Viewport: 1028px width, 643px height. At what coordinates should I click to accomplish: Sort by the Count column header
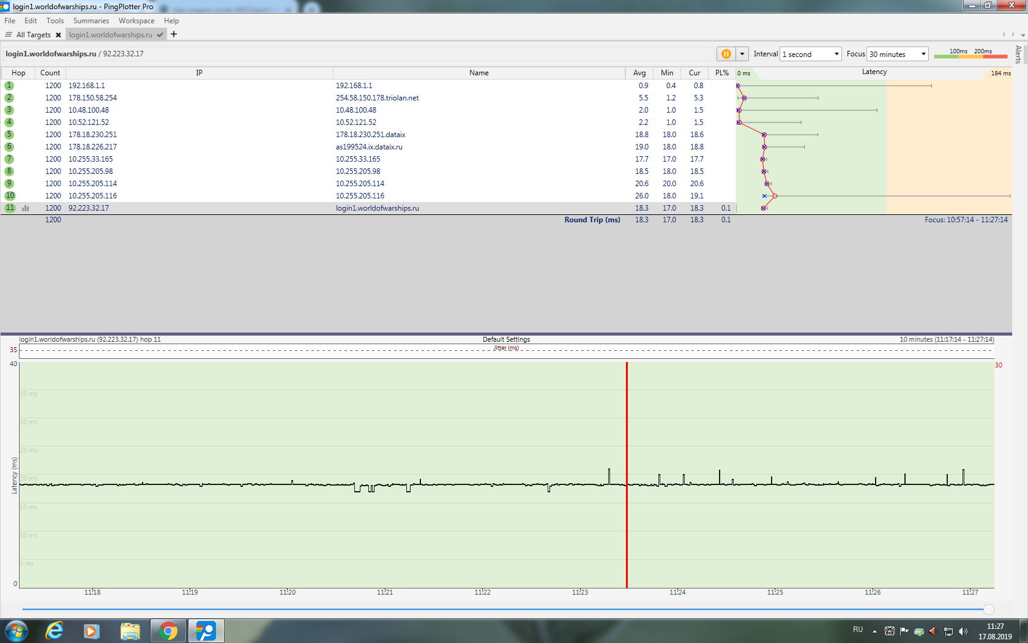coord(50,73)
